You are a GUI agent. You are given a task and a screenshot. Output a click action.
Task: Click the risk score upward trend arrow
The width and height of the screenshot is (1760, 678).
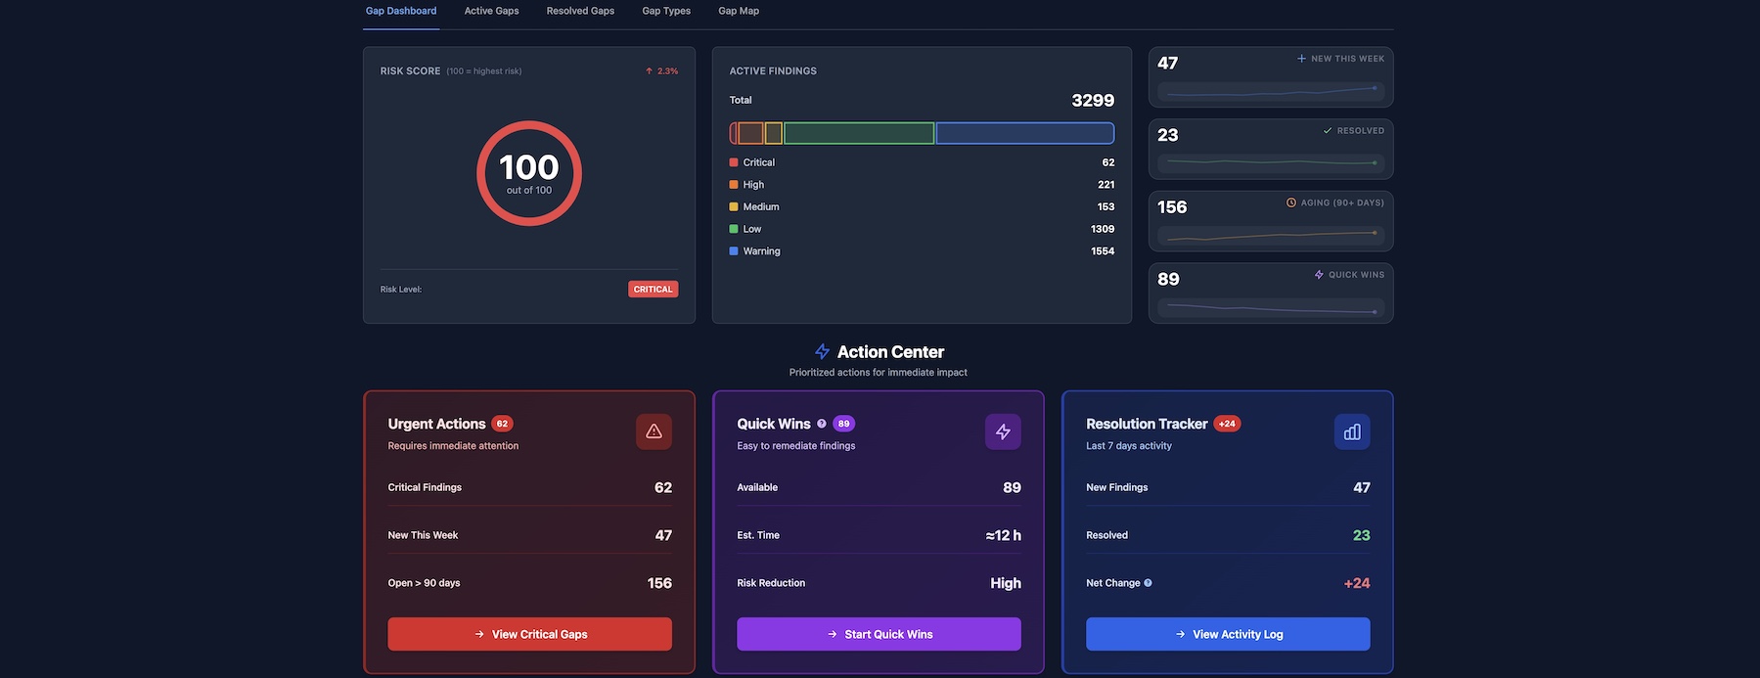click(x=649, y=71)
